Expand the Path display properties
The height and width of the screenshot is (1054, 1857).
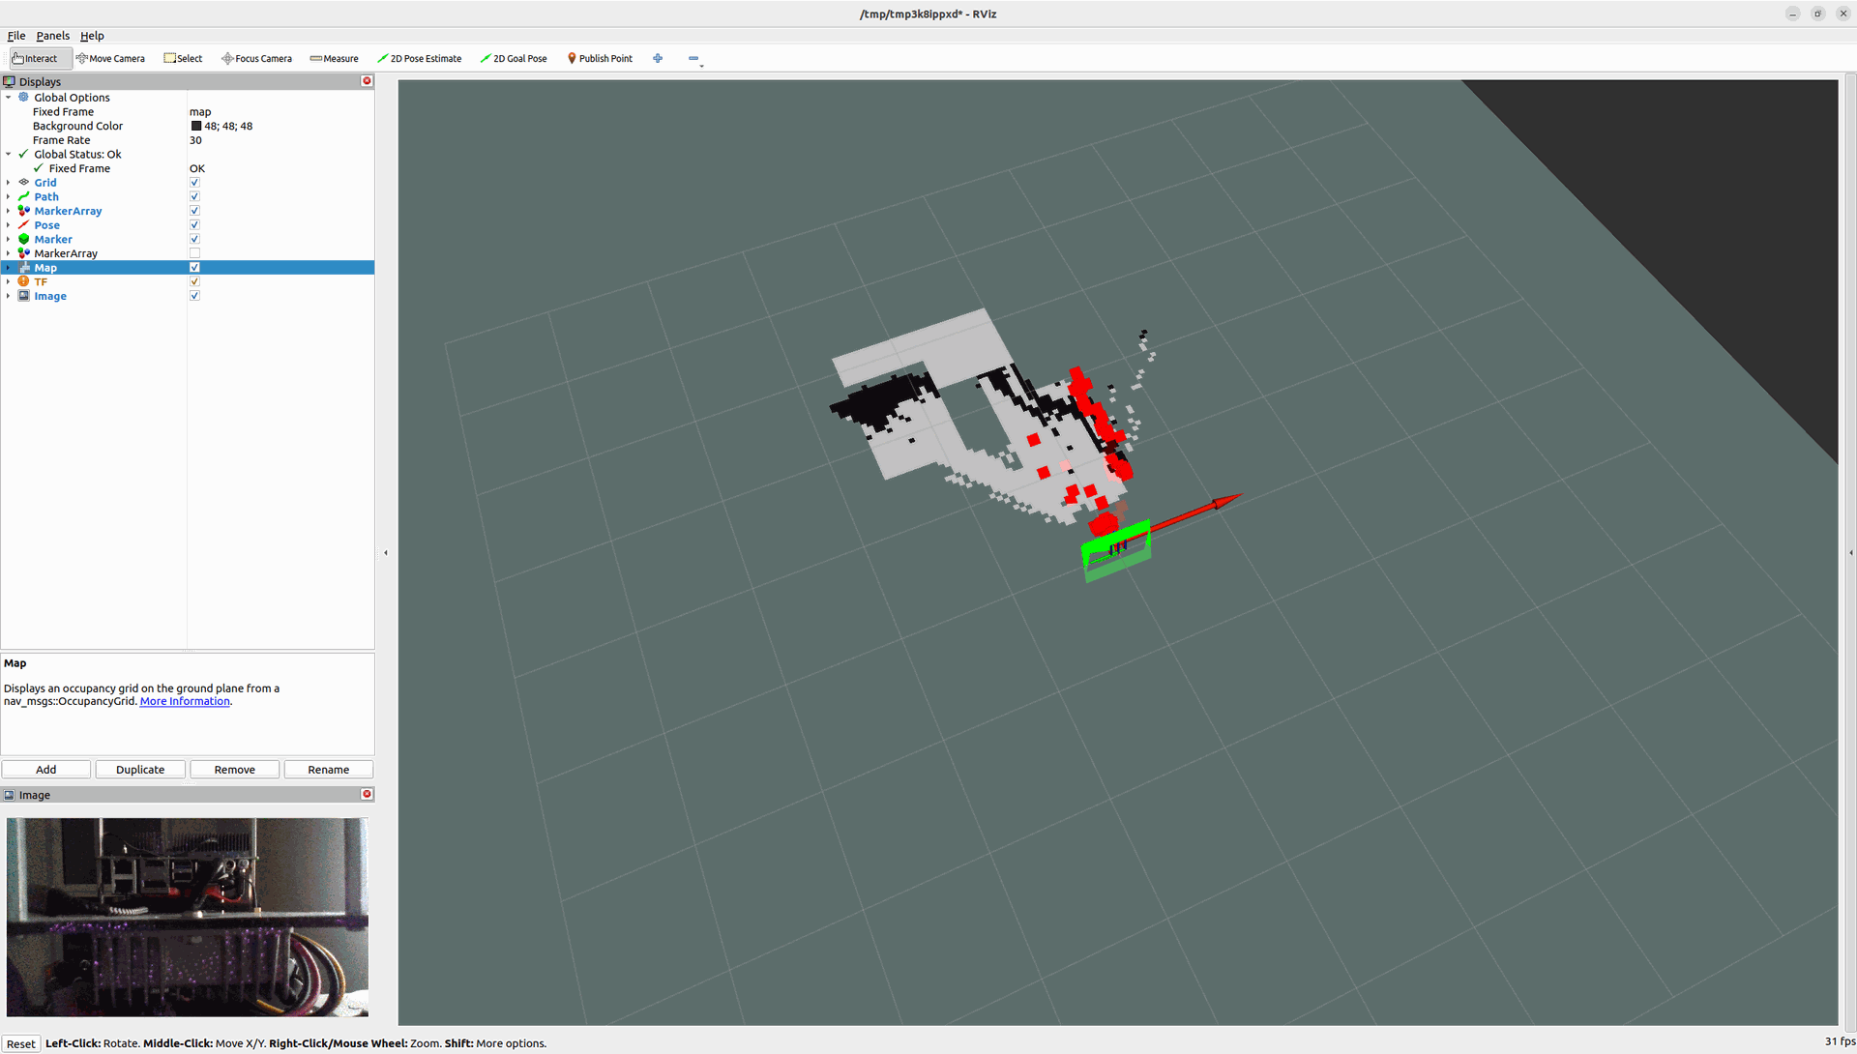point(9,196)
